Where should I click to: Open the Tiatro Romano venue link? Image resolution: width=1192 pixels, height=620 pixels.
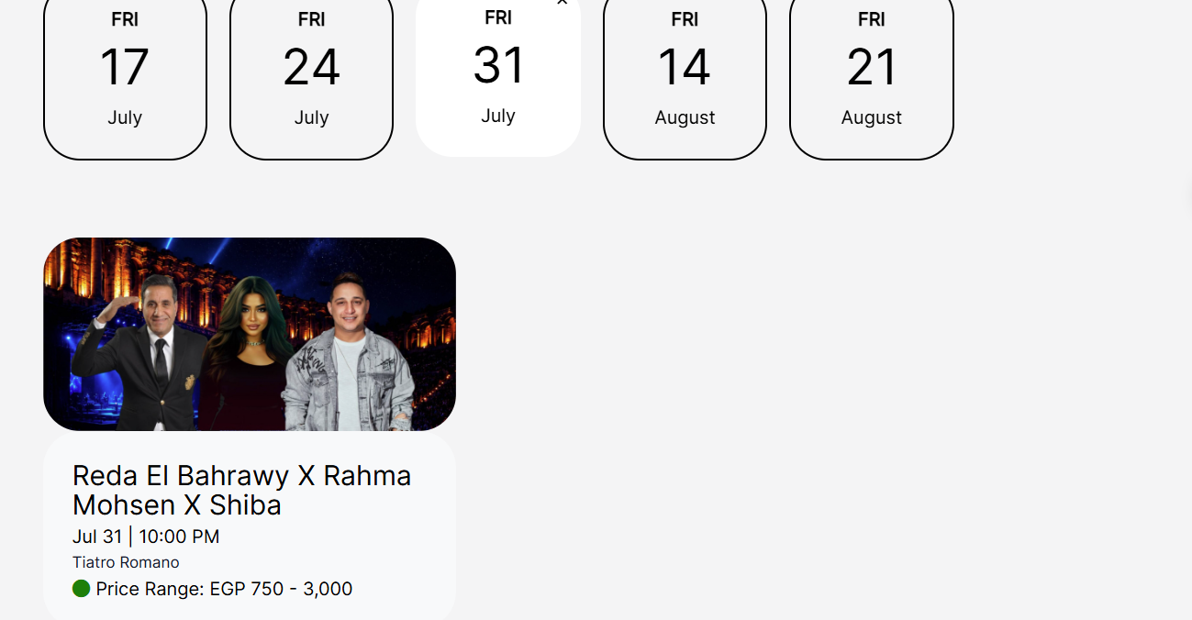coord(126,562)
